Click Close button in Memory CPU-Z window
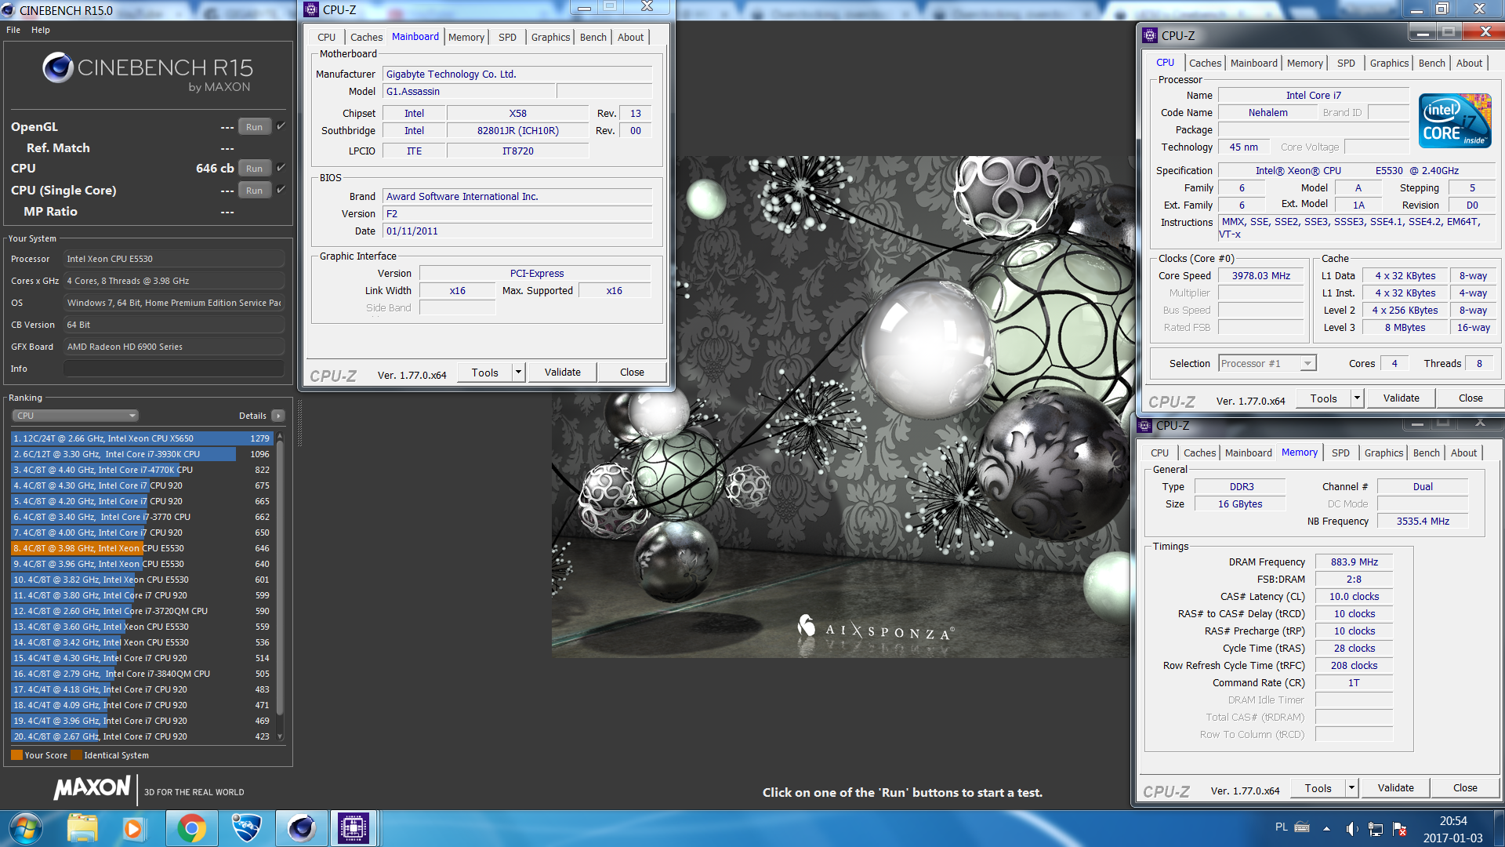The width and height of the screenshot is (1505, 847). click(x=1465, y=788)
